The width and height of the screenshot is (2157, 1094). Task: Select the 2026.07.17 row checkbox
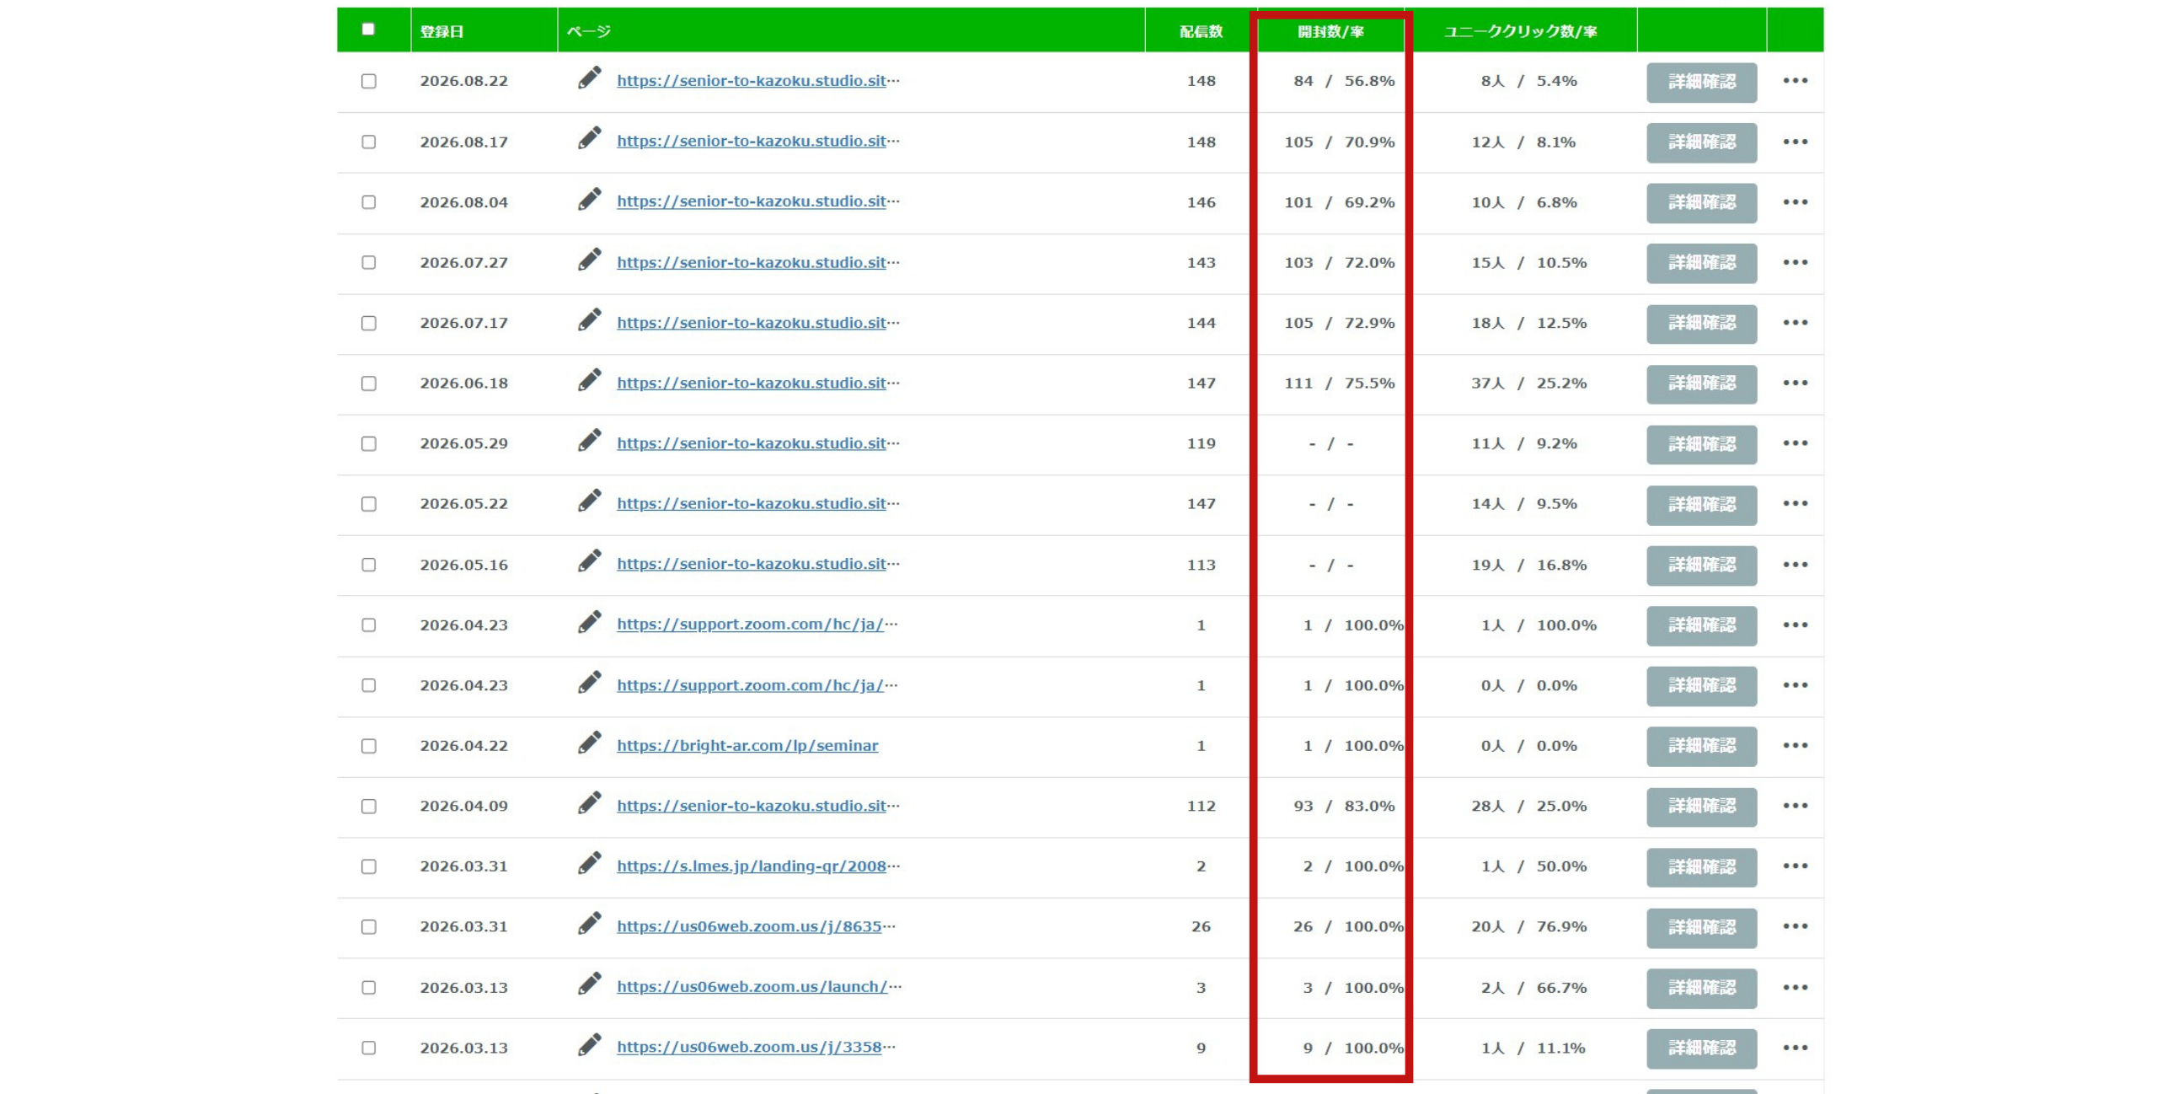tap(368, 323)
